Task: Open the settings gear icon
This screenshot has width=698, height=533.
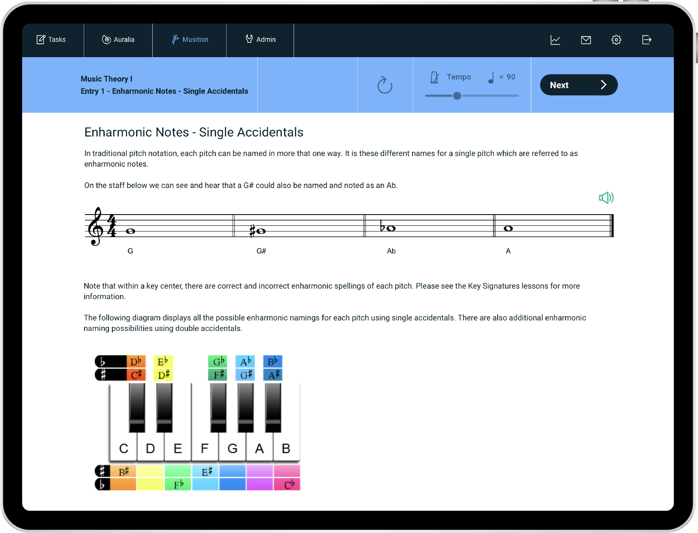Action: [616, 40]
